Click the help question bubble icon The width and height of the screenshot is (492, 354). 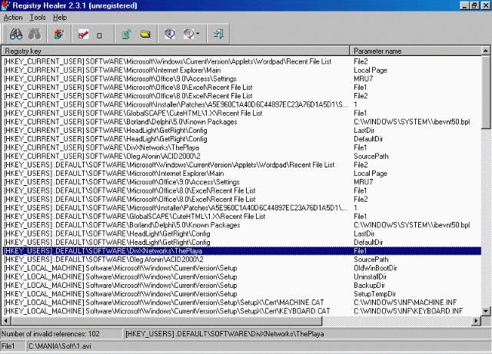click(188, 34)
